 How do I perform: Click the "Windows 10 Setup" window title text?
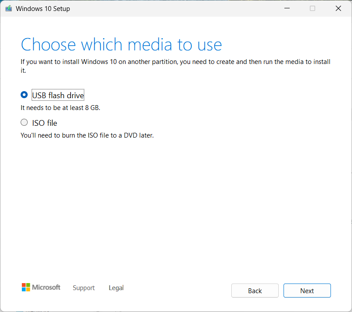coord(43,8)
